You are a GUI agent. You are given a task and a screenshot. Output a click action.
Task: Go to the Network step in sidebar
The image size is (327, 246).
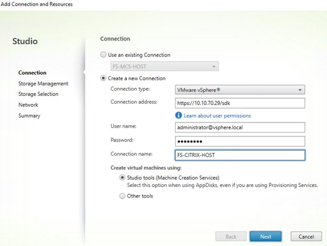click(28, 105)
